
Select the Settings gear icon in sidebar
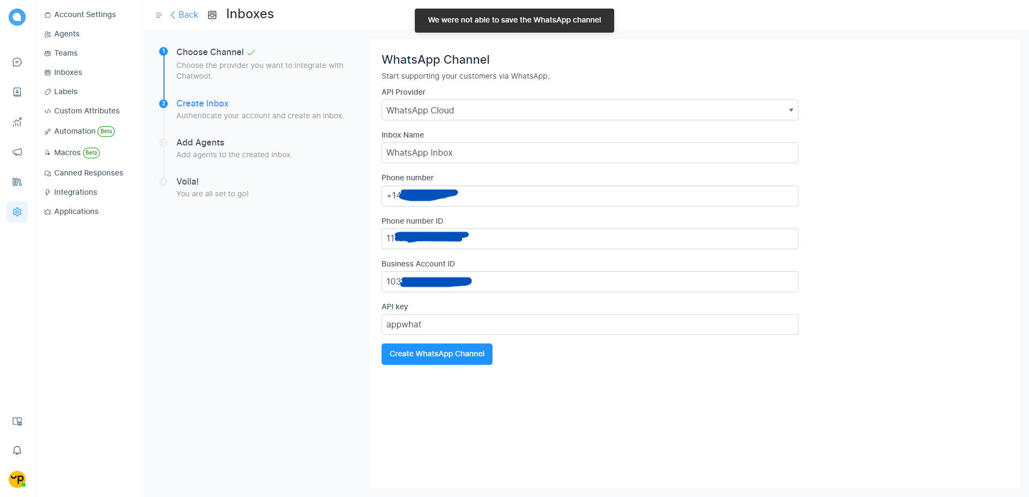tap(17, 212)
